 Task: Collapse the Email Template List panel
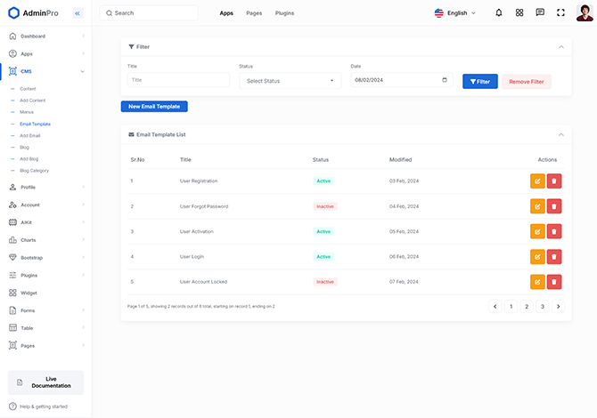[560, 134]
